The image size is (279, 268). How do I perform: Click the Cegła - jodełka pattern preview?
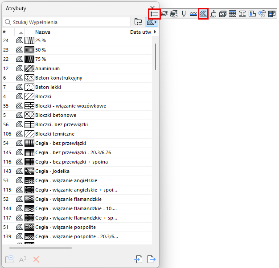[29, 171]
